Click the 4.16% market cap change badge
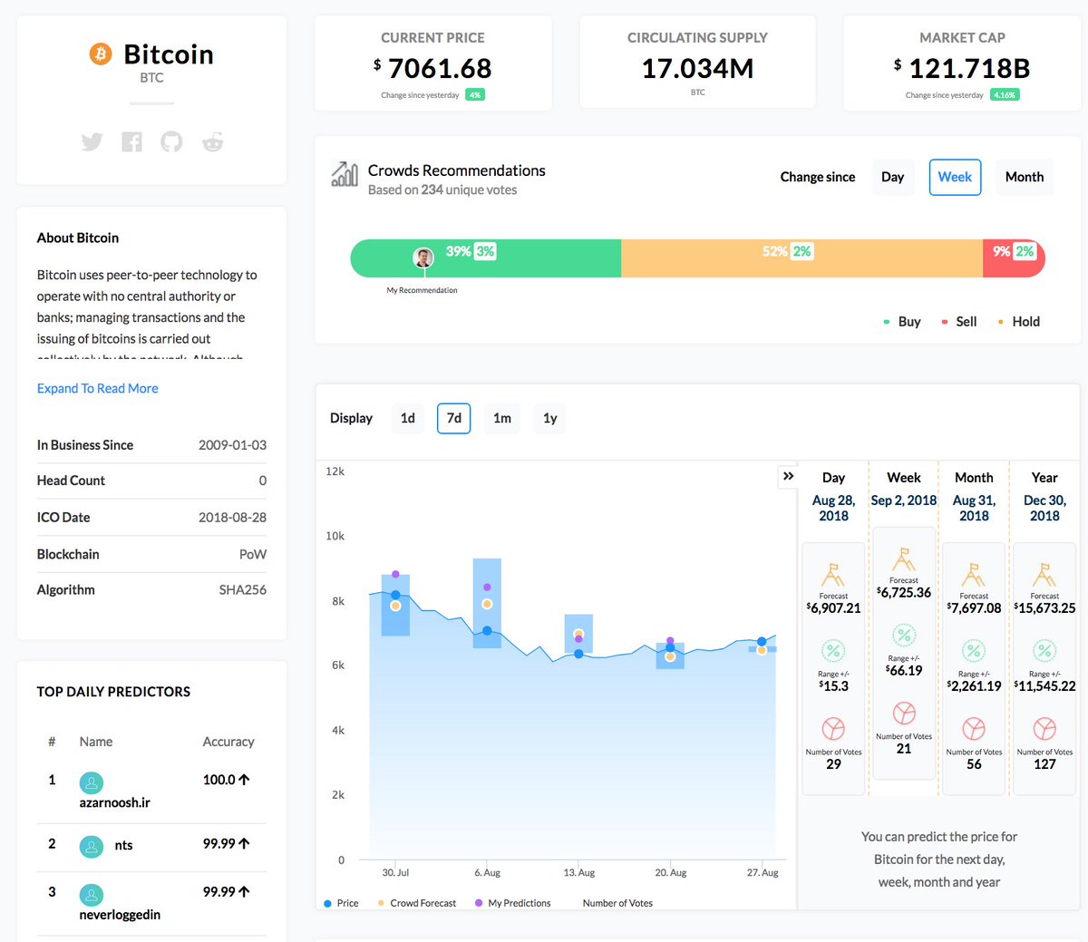1088x942 pixels. 1004,94
